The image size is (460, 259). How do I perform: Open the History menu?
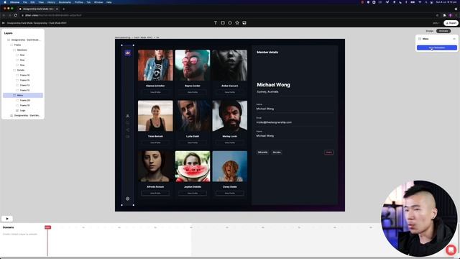51,2
